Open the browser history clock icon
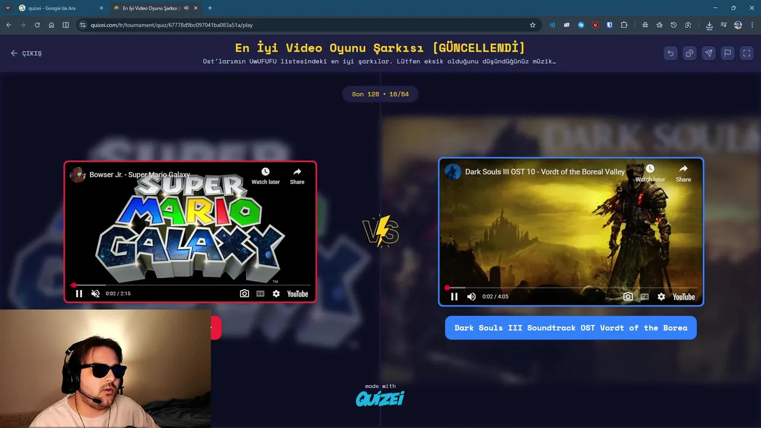 [674, 25]
